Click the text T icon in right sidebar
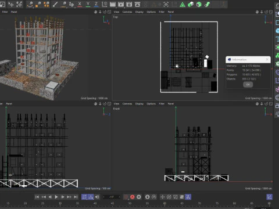 [277, 39]
